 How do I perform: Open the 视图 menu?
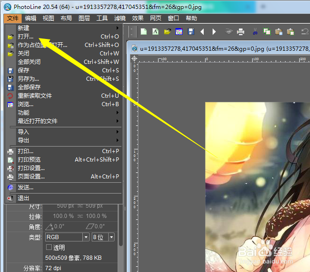point(48,18)
